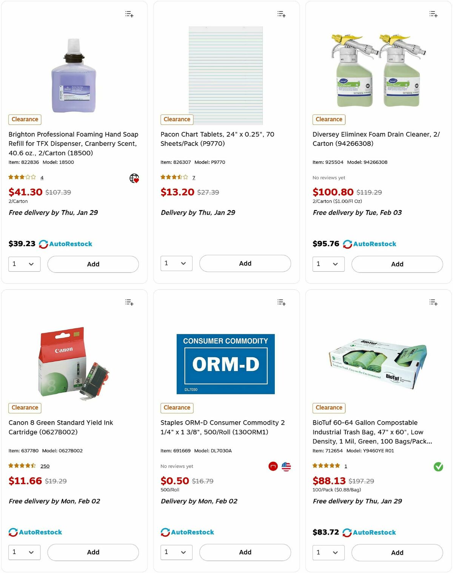Open quantity dropdown for Pacon Chart Tablets

click(176, 263)
